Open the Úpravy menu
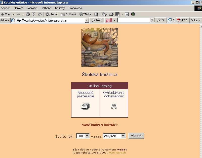Image resolution: width=202 pixels, height=158 pixels. 18,8
